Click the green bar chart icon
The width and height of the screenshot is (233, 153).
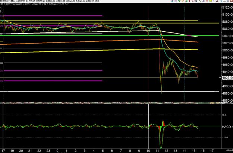186,1
